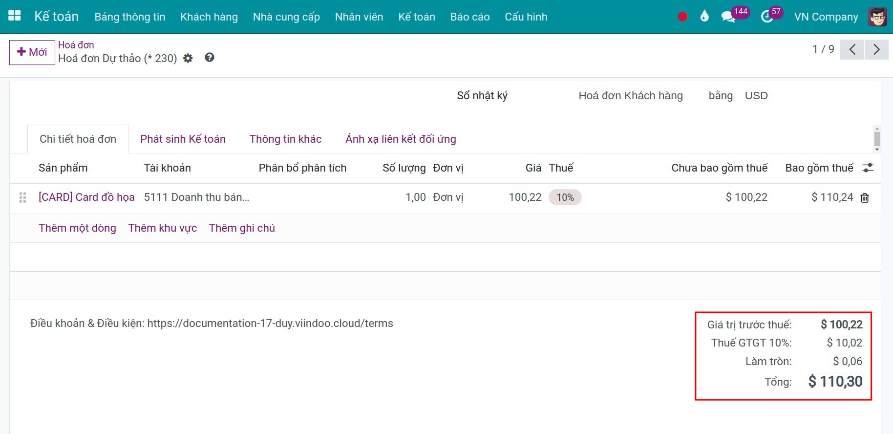Screen dimensions: 893x434
Task: Open optional columns settings icon in table header
Action: [868, 168]
